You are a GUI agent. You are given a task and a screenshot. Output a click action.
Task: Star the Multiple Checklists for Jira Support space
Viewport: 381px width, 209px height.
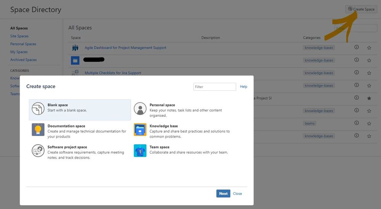pos(369,73)
